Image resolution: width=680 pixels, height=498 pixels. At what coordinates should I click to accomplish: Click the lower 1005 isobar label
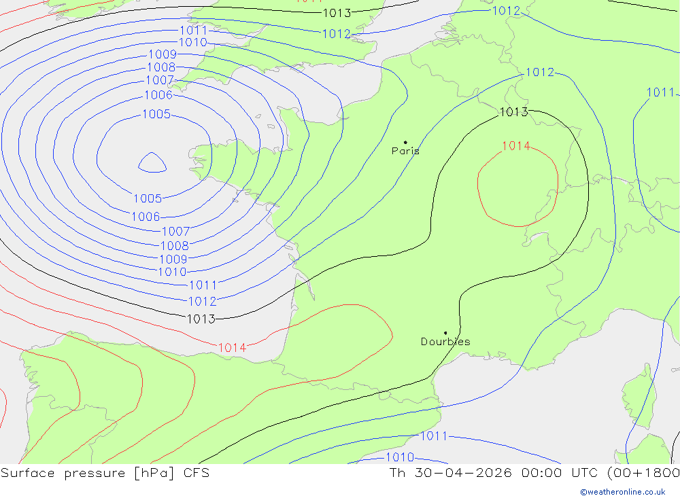click(x=148, y=198)
